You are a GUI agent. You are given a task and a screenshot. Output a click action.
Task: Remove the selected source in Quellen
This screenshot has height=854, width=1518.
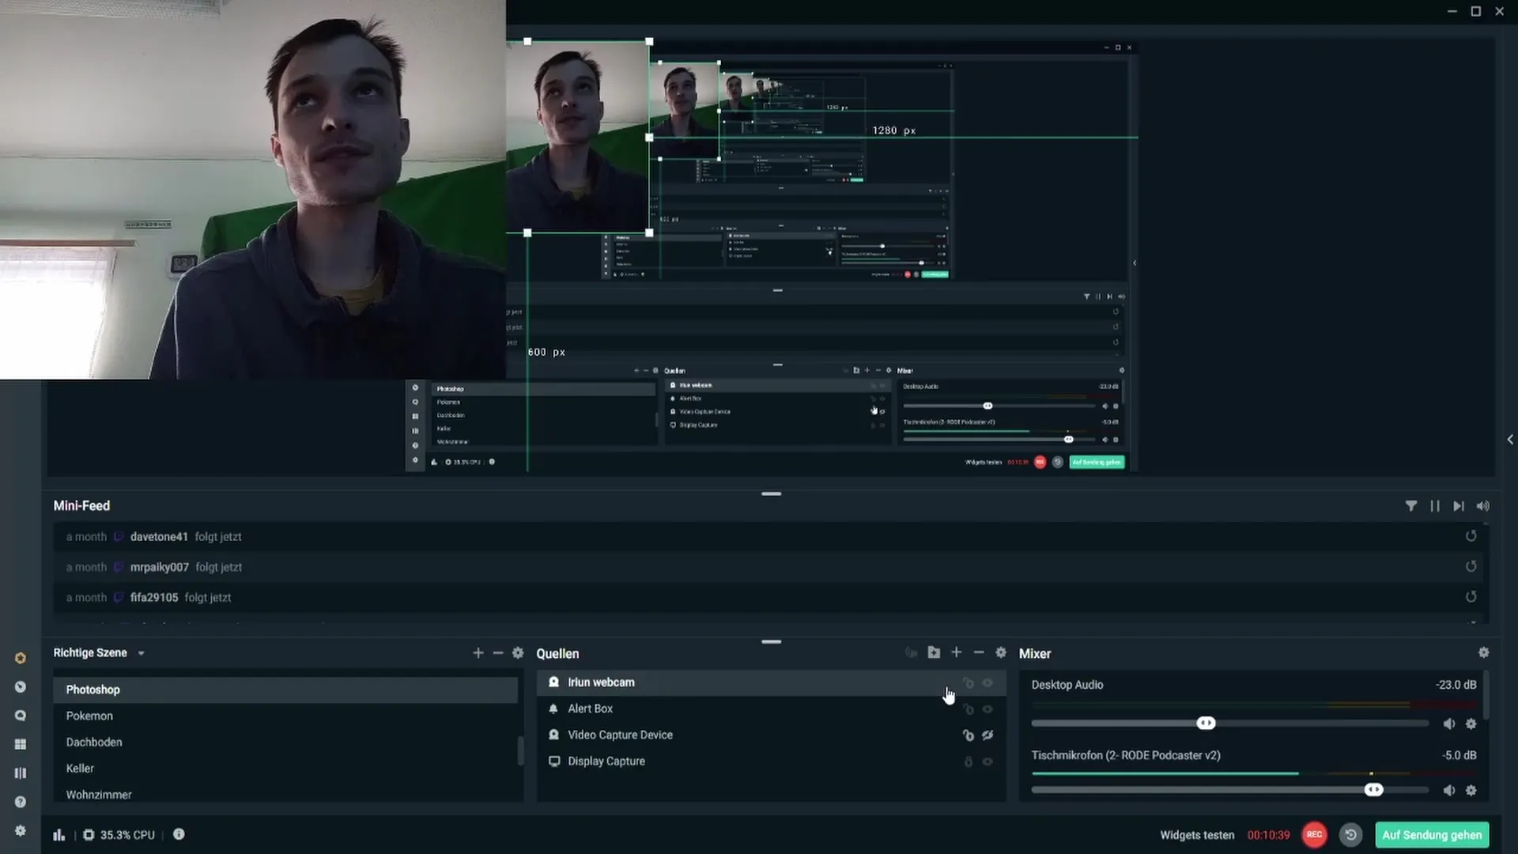pyautogui.click(x=979, y=652)
